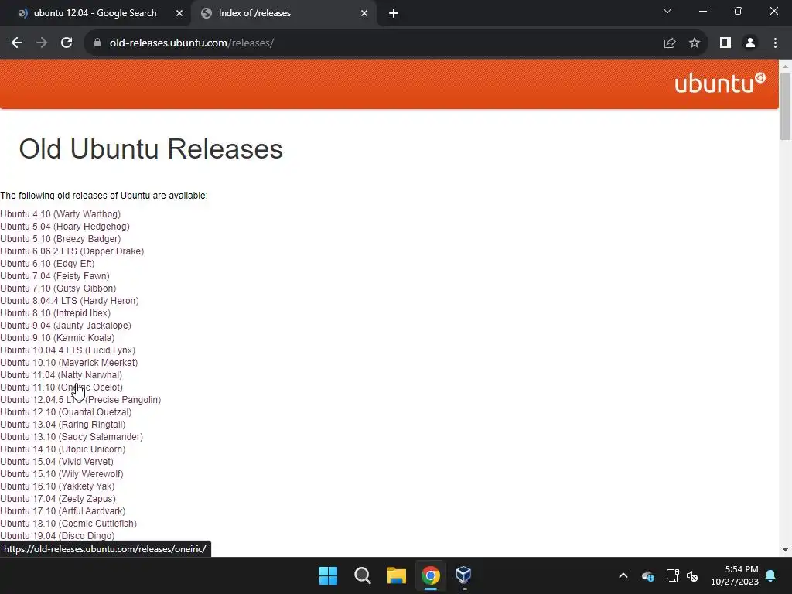Show hidden system tray icons

click(623, 575)
